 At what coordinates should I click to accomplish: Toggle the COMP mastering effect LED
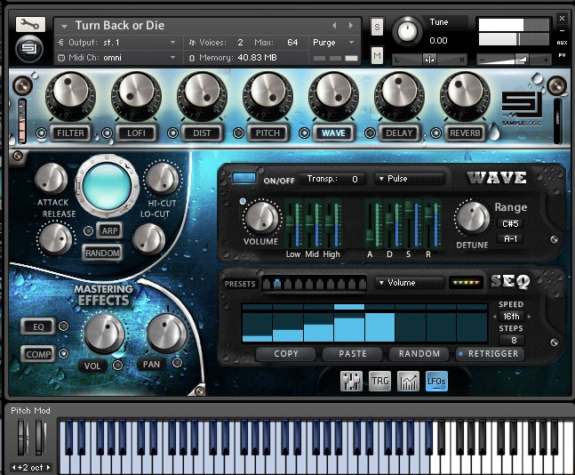pos(64,354)
